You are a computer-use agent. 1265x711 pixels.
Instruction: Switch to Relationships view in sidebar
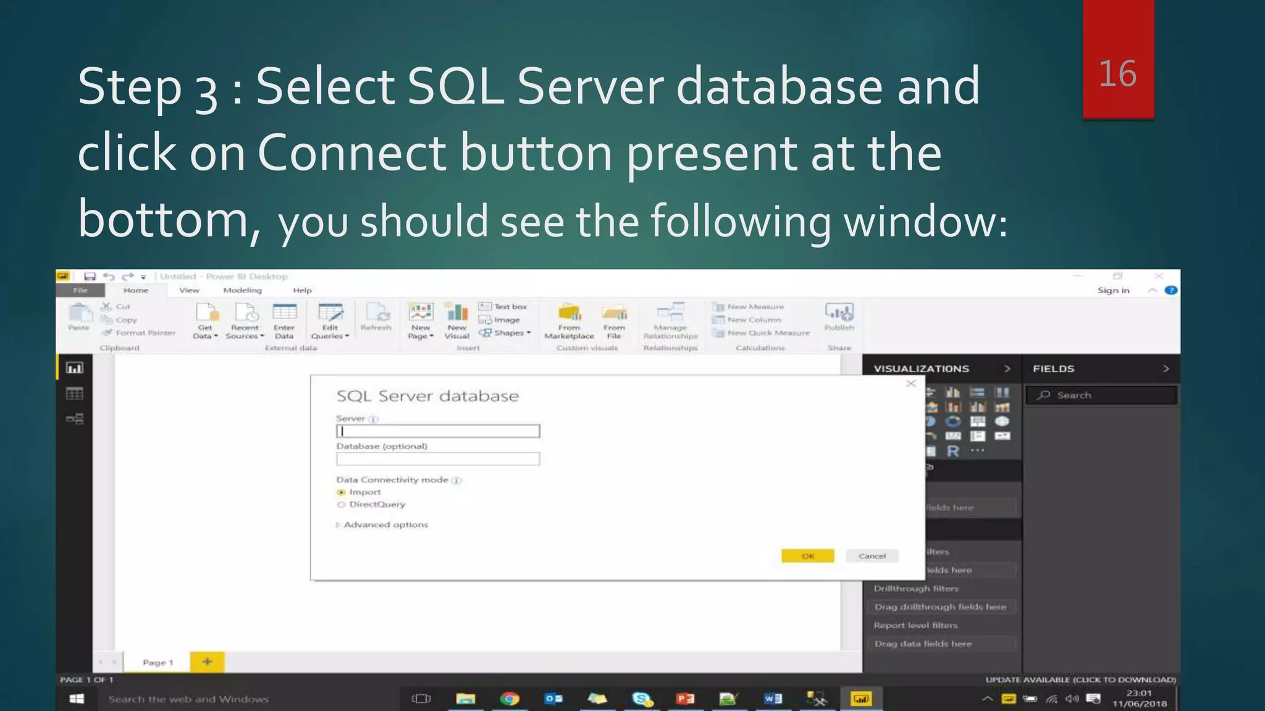pos(75,419)
